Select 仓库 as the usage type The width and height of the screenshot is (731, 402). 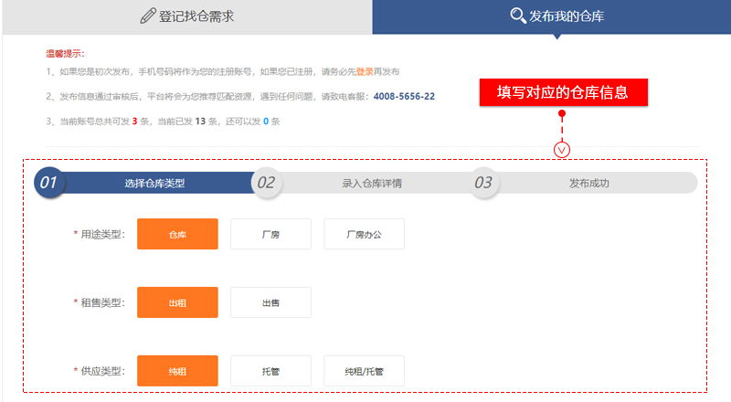click(x=177, y=234)
